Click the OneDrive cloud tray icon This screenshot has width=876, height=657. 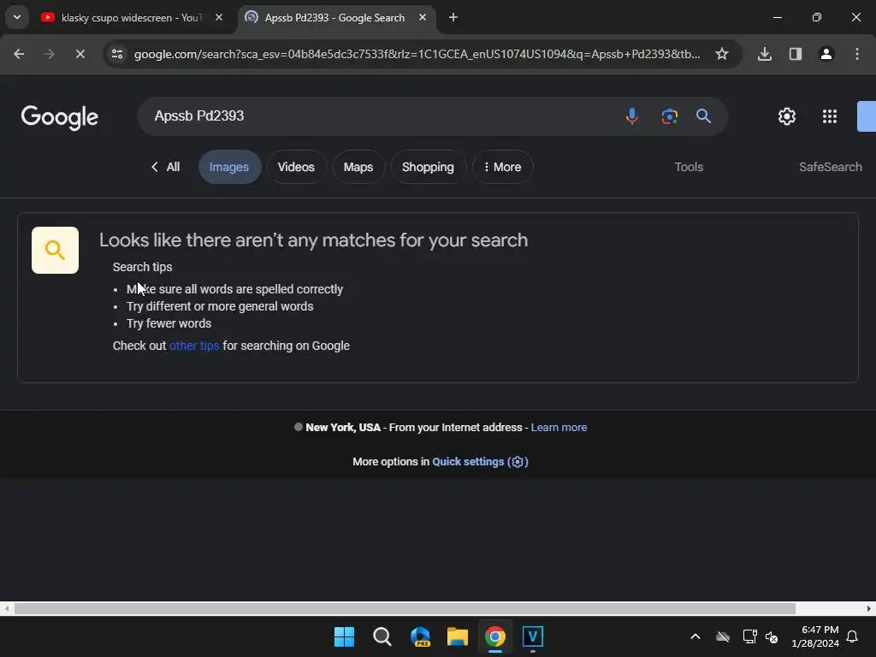[723, 636]
